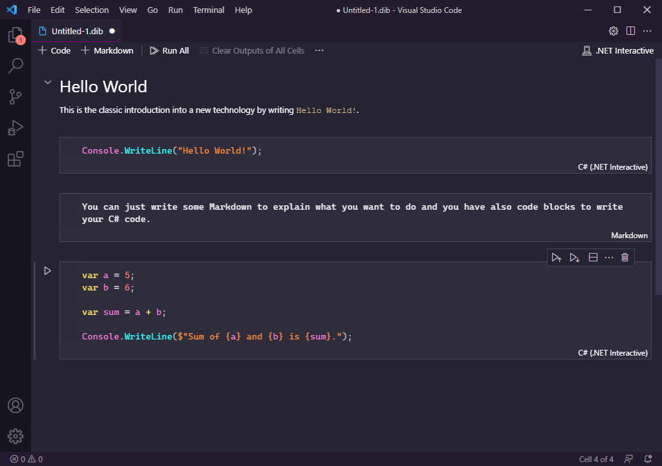This screenshot has width=662, height=466.
Task: Toggle split editor layout icon
Action: click(630, 31)
